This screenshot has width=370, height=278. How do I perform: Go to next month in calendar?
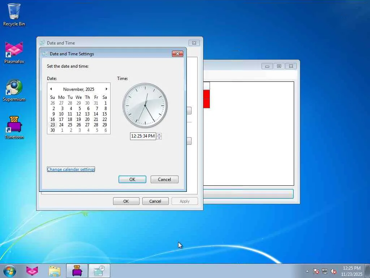pos(107,89)
